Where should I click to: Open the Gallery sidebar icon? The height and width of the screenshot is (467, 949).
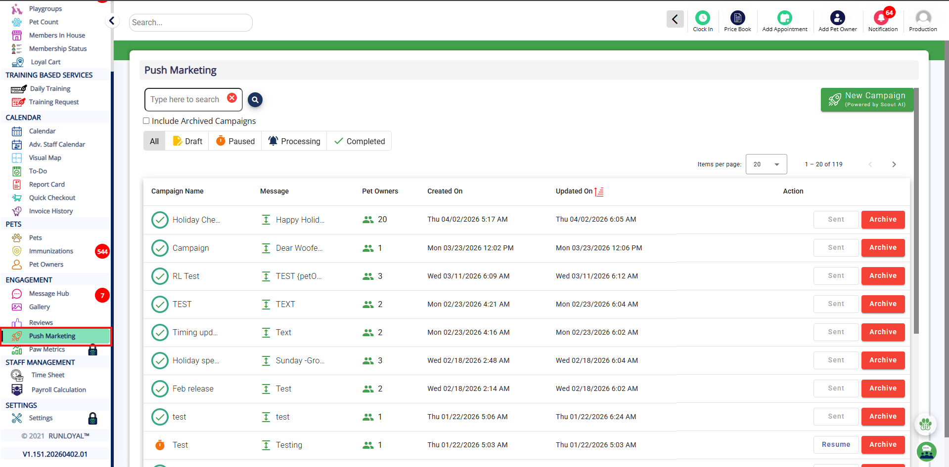(x=17, y=307)
